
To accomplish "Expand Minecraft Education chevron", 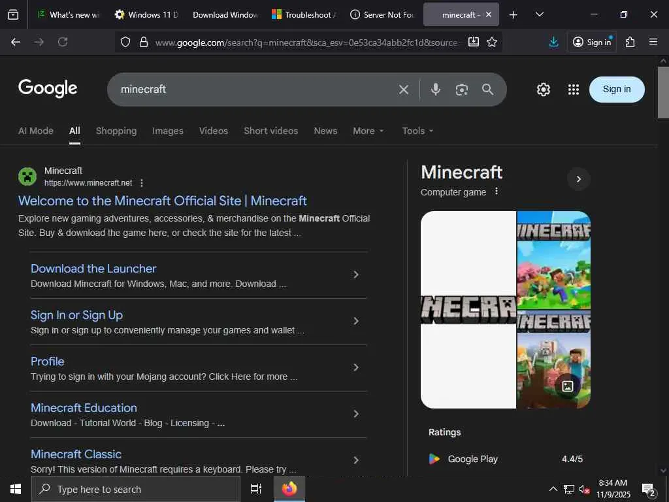I will click(x=356, y=414).
